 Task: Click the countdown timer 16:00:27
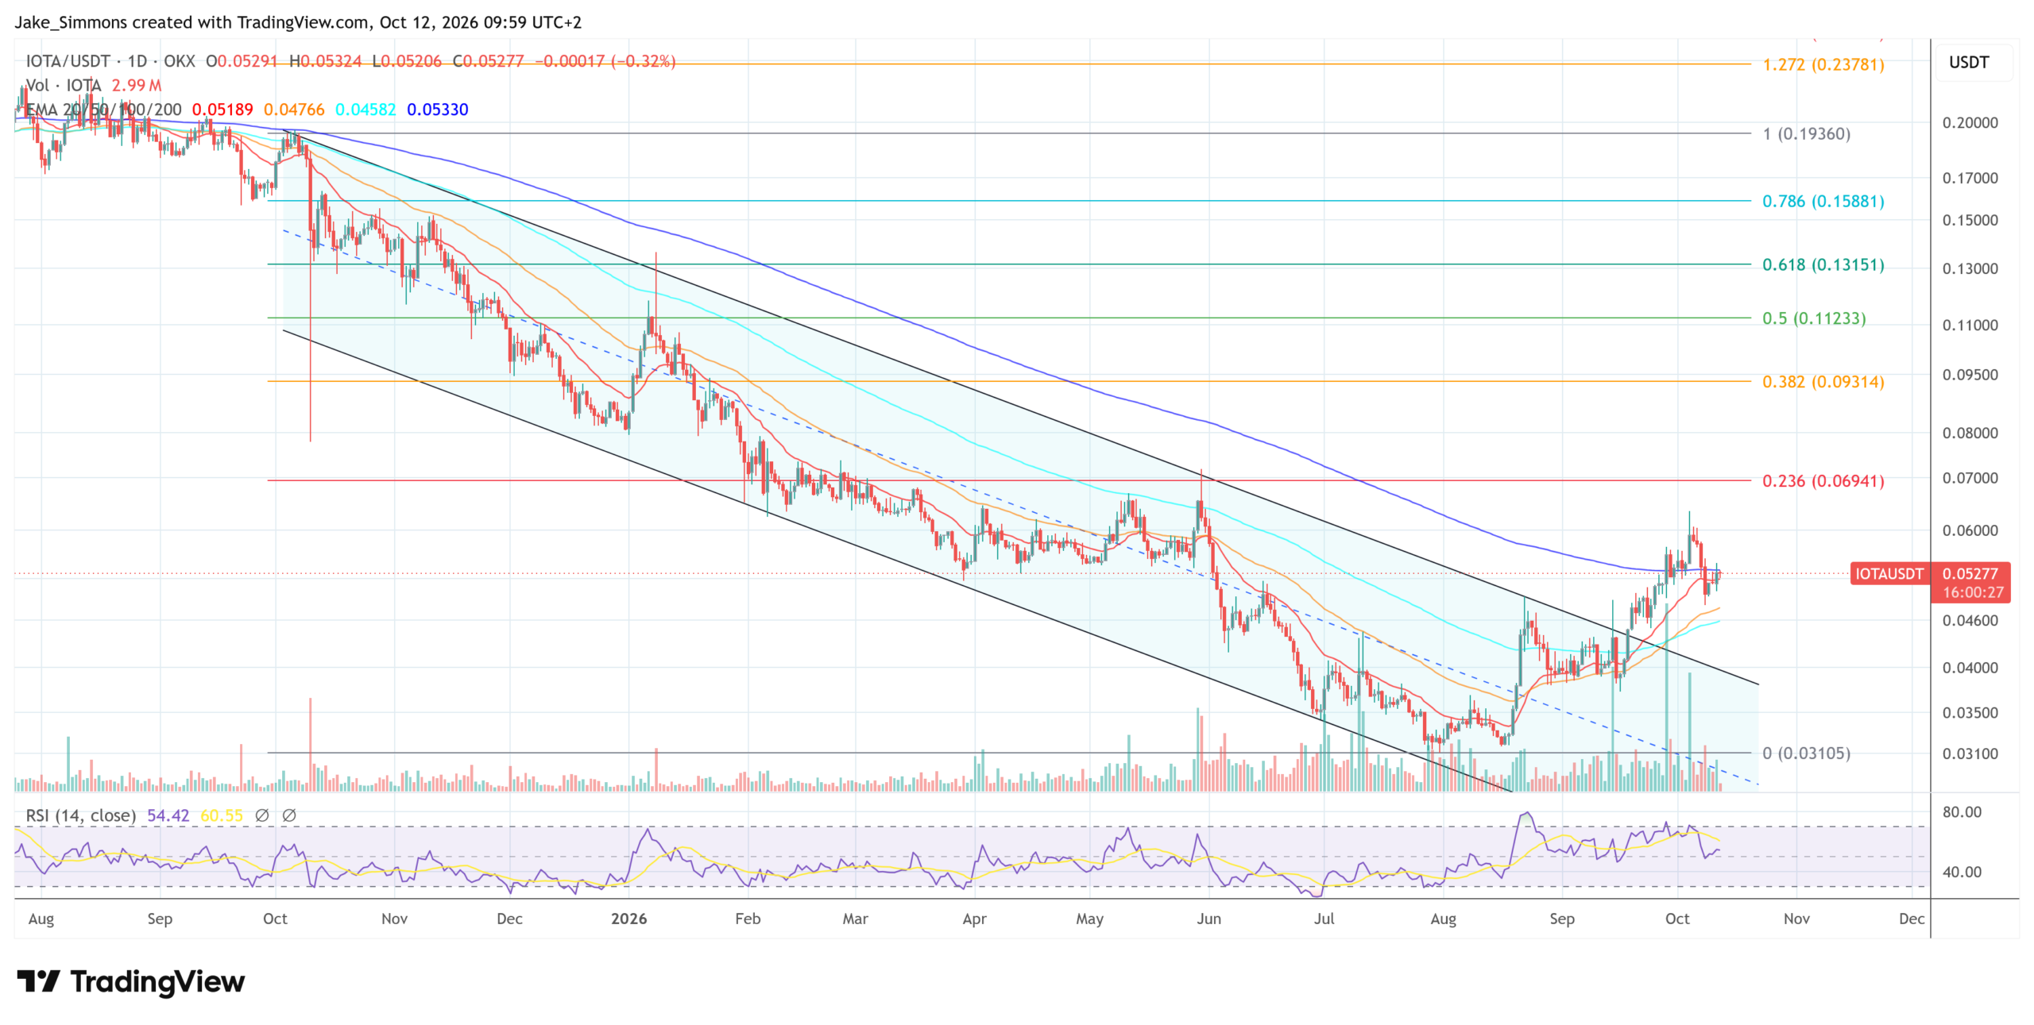pyautogui.click(x=1974, y=592)
